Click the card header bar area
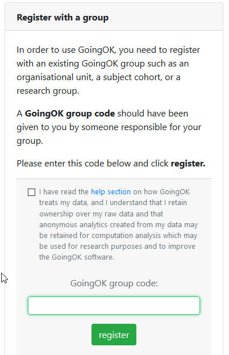The height and width of the screenshot is (355, 229). [x=114, y=16]
